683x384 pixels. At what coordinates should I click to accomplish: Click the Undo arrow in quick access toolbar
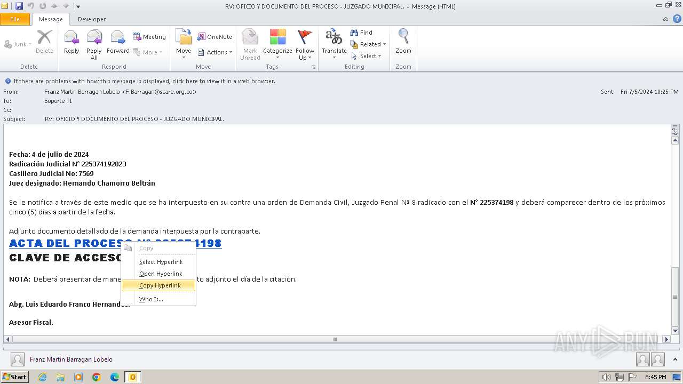tap(31, 6)
